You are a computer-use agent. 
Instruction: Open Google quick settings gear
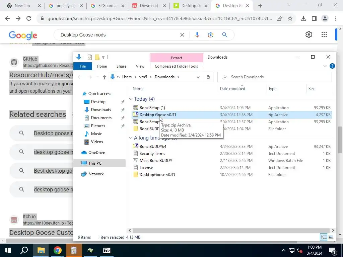308,34
